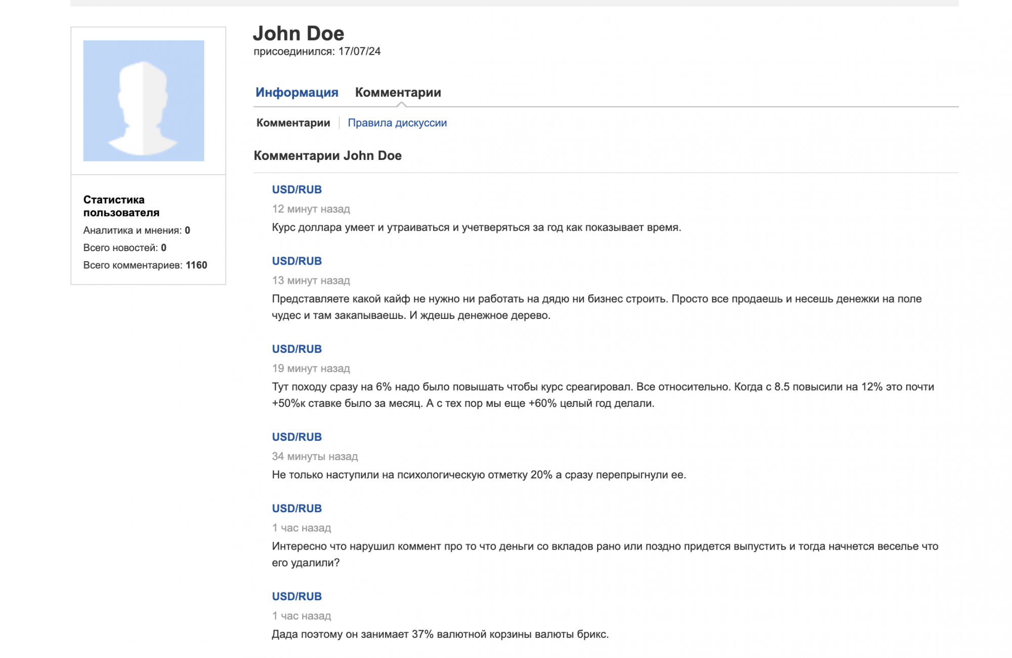Open USD/RUB link above deleted-comment question
The image size is (1012, 658).
click(x=297, y=508)
